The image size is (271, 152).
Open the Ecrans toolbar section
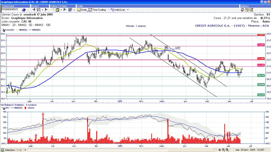point(40,6)
